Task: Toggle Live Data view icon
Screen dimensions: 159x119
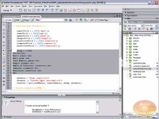Action: click(x=32, y=20)
